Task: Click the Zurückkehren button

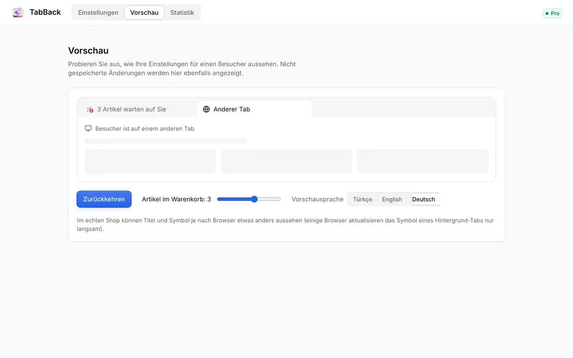Action: (x=104, y=199)
